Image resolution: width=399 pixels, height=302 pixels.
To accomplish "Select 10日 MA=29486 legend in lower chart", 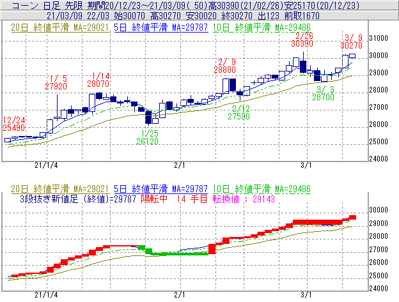I will [x=262, y=189].
